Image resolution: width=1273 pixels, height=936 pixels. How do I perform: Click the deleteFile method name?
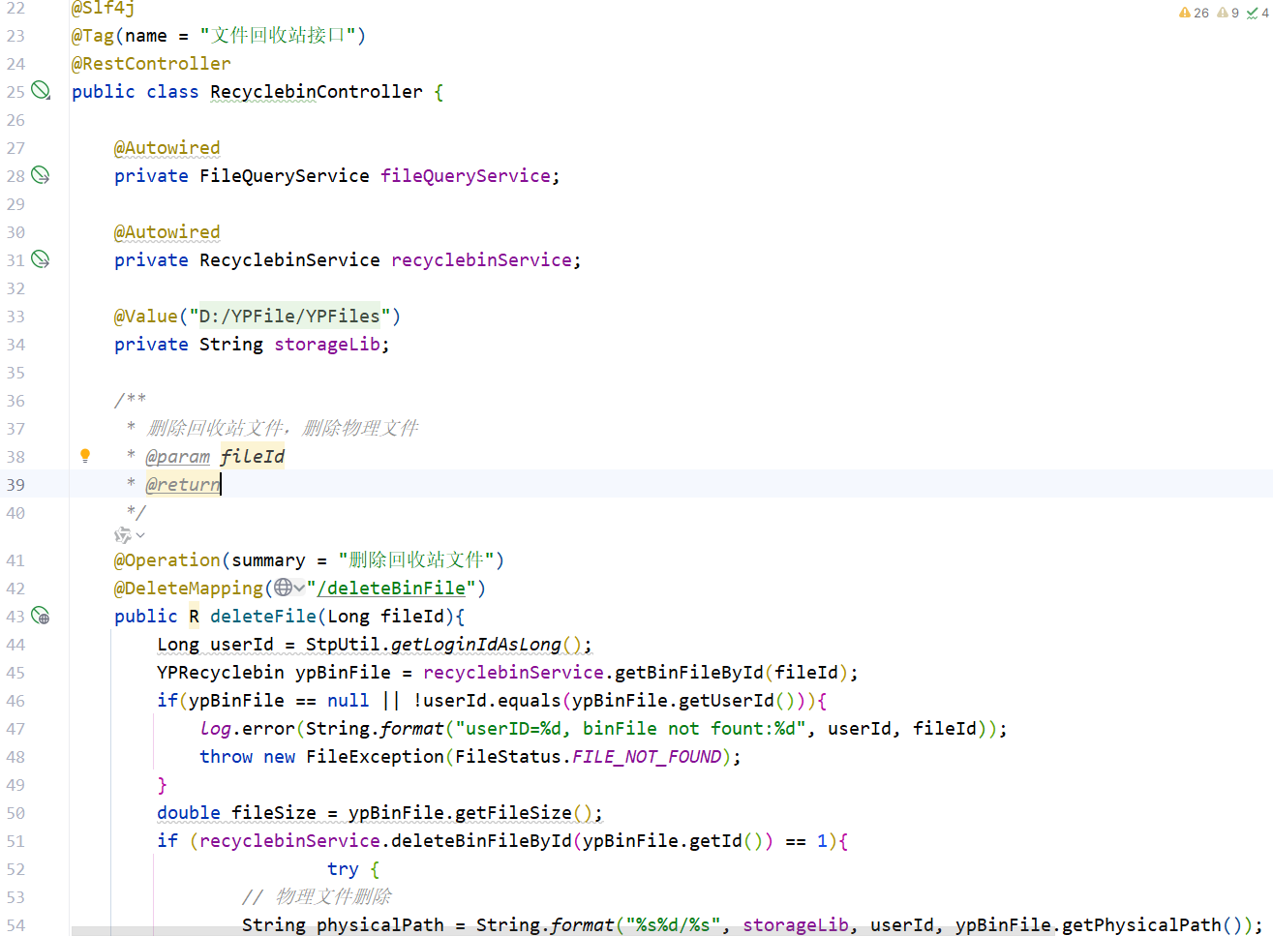263,617
